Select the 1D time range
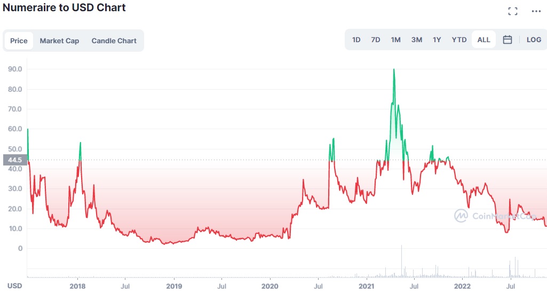 (356, 40)
